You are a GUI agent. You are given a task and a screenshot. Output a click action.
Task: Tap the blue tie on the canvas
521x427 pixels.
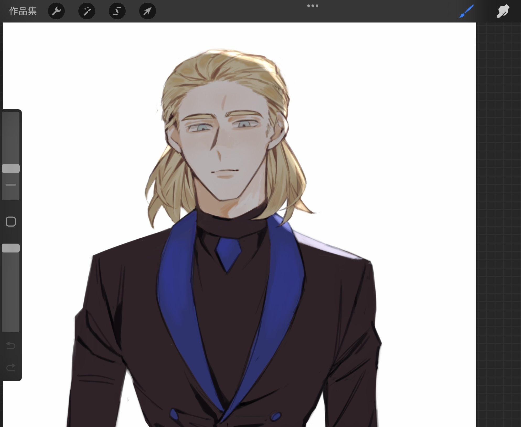(x=228, y=252)
